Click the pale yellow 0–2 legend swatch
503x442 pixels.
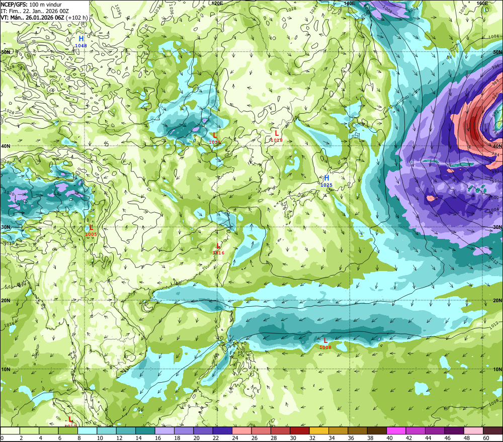click(10, 430)
